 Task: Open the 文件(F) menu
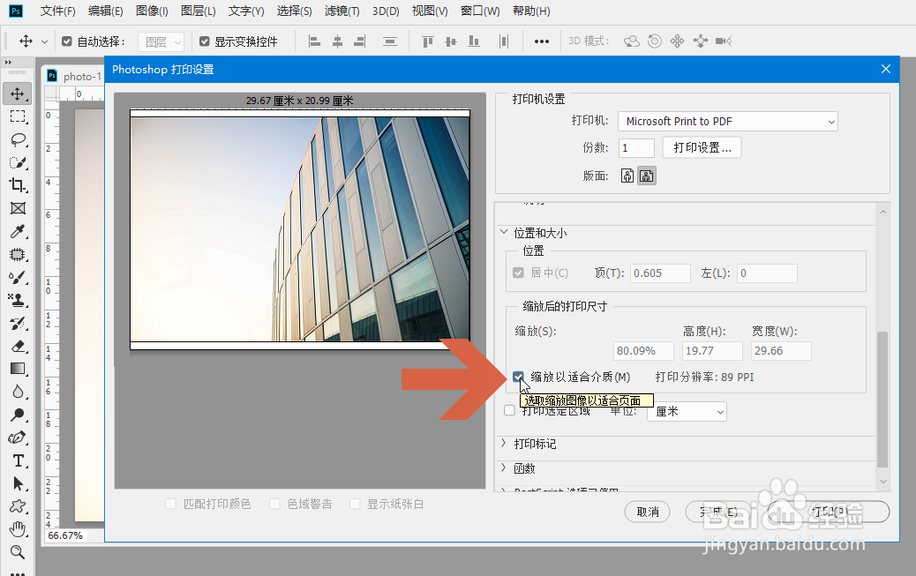click(58, 11)
